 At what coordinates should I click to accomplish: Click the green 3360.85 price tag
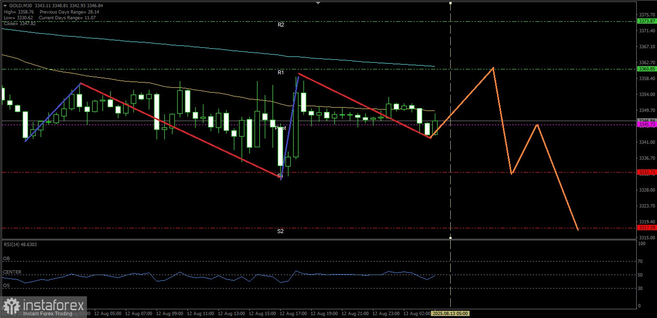[646, 69]
